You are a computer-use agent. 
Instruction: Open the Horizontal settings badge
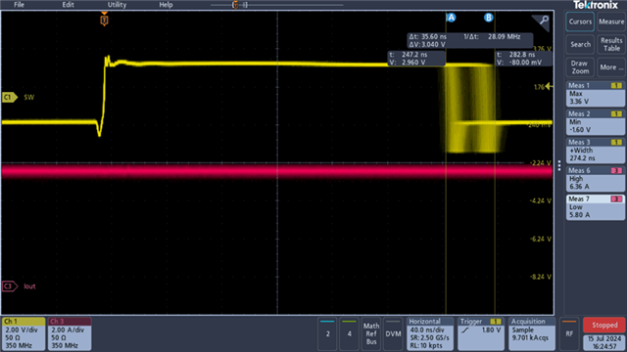point(430,333)
